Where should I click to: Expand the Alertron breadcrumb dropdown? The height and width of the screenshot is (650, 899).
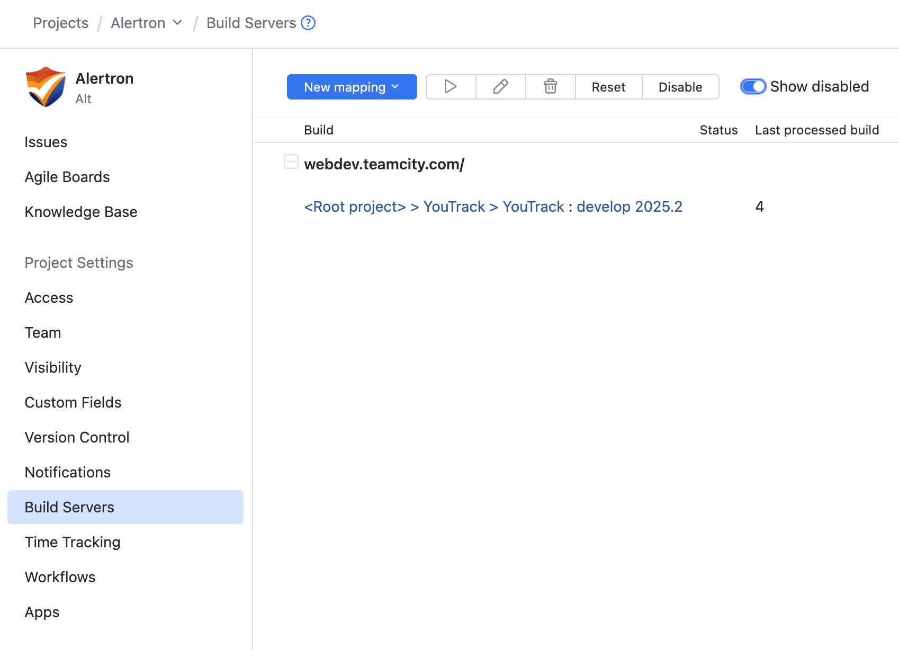pos(176,23)
